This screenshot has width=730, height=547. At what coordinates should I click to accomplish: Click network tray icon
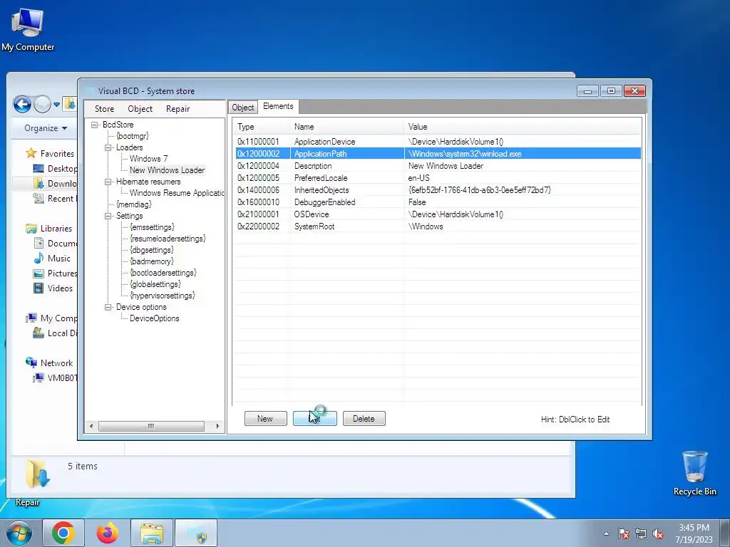[641, 534]
